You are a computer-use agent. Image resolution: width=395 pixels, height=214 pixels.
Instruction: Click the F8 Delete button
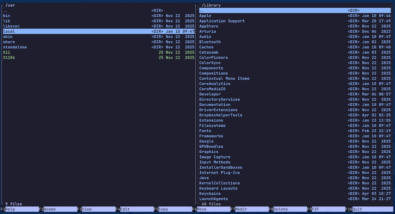[288, 209]
